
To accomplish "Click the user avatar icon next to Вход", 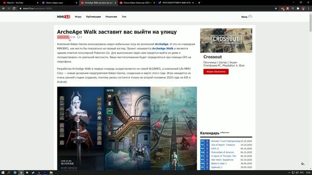I will pyautogui.click(x=250, y=17).
